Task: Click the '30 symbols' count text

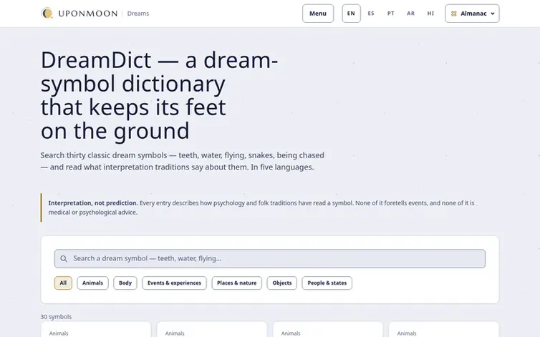Action: coord(56,317)
